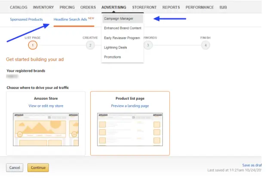Go to step 3 Keywords circle
The height and width of the screenshot is (178, 266).
click(148, 45)
